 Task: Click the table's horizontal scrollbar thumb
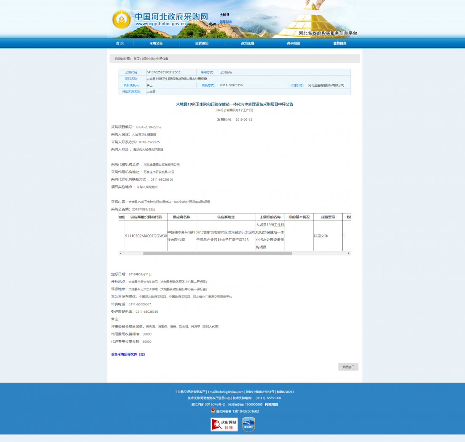(217, 253)
